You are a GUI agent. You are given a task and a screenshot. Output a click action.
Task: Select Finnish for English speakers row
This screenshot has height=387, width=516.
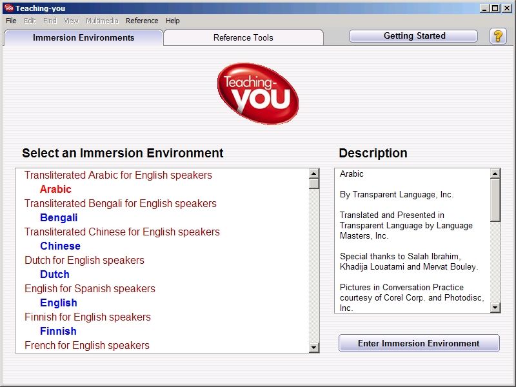88,317
